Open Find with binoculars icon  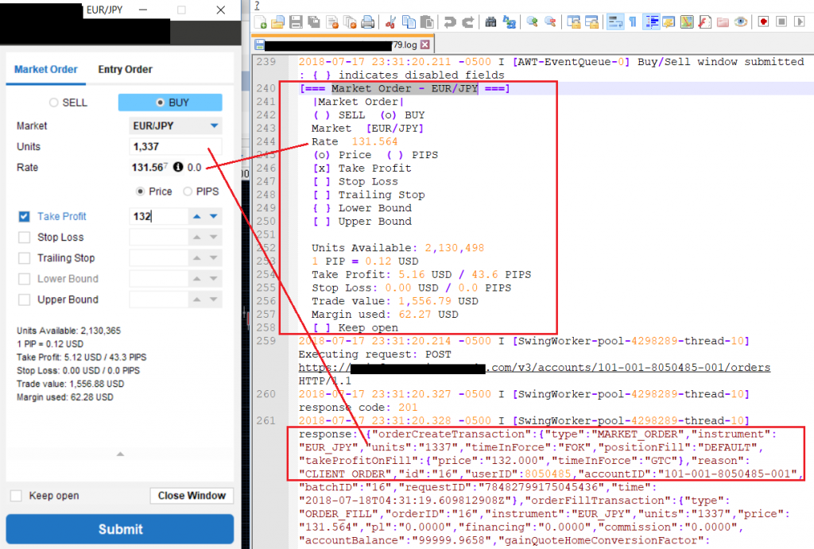coord(490,21)
